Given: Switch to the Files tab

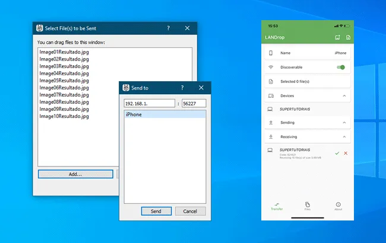Looking at the screenshot, I should tap(307, 206).
